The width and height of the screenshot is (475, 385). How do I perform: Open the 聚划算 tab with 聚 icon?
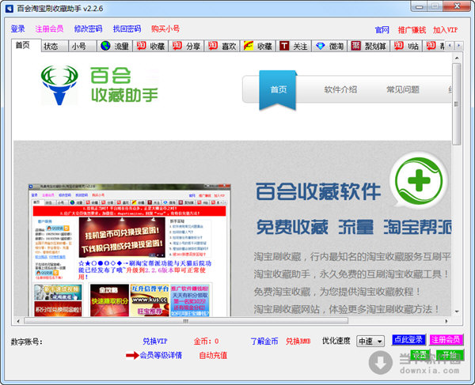click(369, 46)
